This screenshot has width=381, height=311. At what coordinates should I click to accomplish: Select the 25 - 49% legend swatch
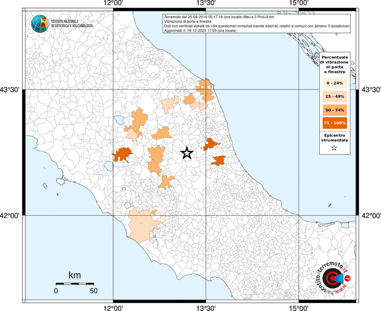point(335,97)
